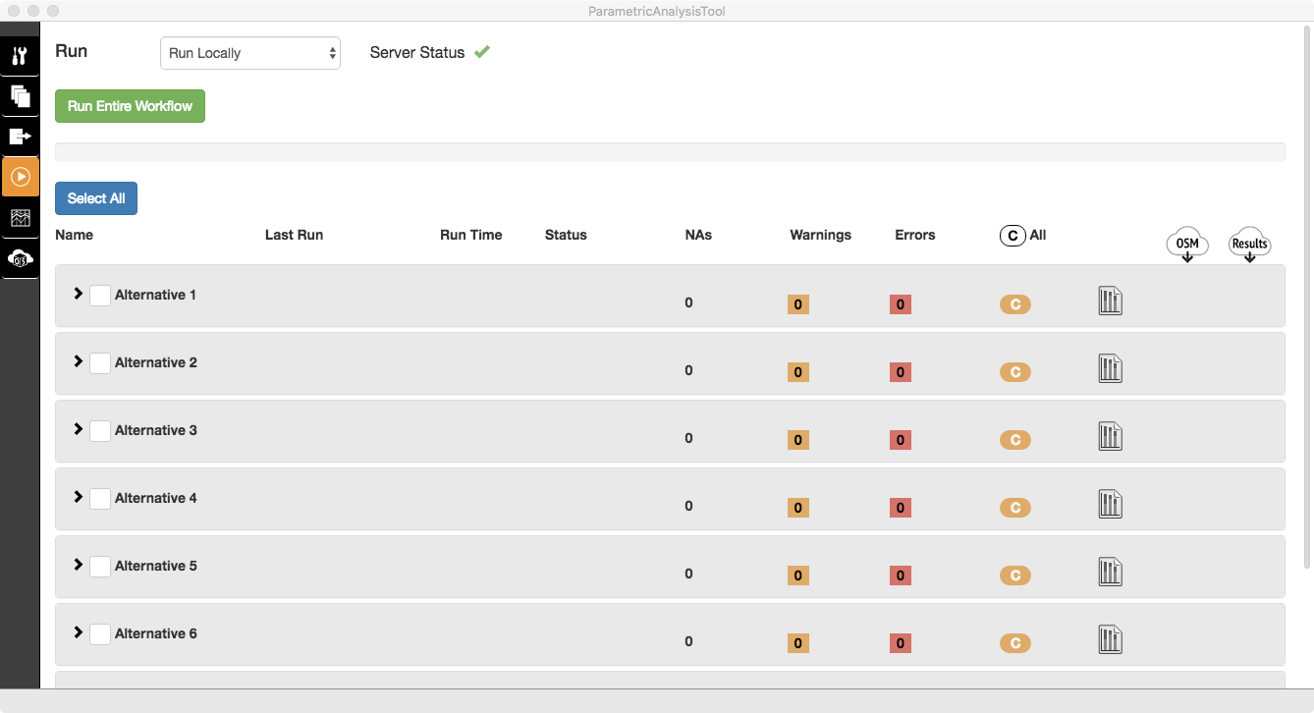Screen dimensions: 1314x713
Task: Click the workflow progress bar
Action: [x=670, y=152]
